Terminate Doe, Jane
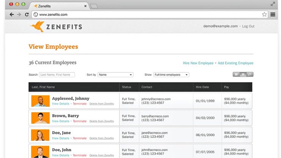 pos(80,138)
